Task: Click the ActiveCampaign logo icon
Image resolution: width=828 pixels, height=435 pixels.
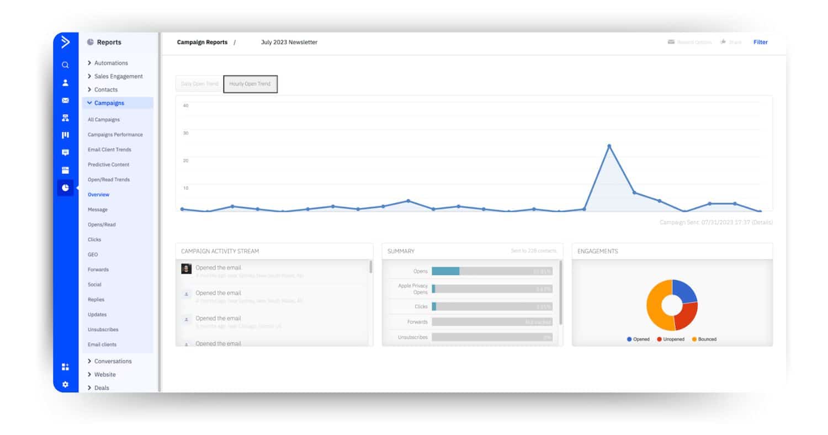Action: point(65,42)
